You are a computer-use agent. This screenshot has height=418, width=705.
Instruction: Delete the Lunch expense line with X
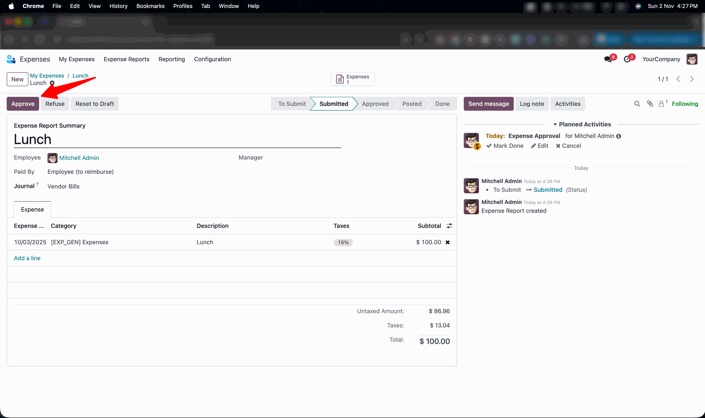[448, 242]
